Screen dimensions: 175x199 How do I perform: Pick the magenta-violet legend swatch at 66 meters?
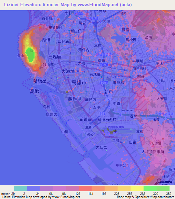coord(59,188)
